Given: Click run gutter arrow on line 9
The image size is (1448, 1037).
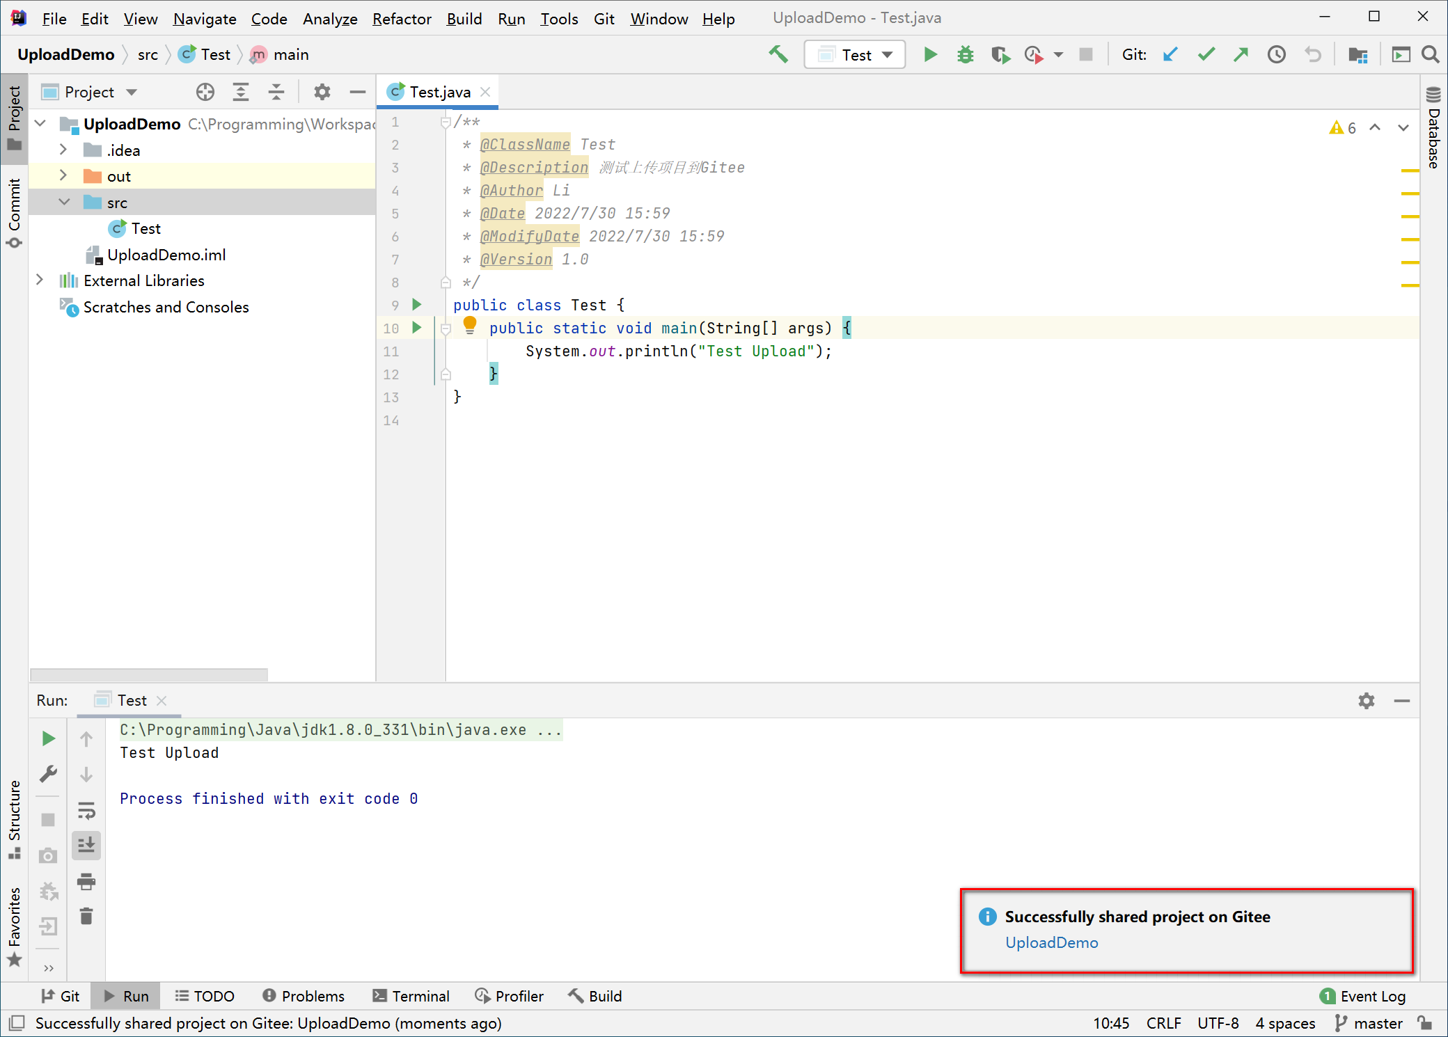Looking at the screenshot, I should 416,304.
